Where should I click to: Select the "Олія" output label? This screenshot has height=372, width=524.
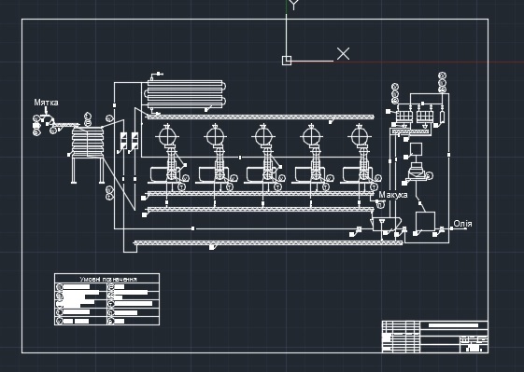click(463, 224)
